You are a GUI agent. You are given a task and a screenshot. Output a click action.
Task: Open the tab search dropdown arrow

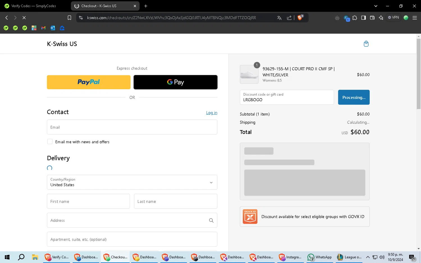click(376, 6)
